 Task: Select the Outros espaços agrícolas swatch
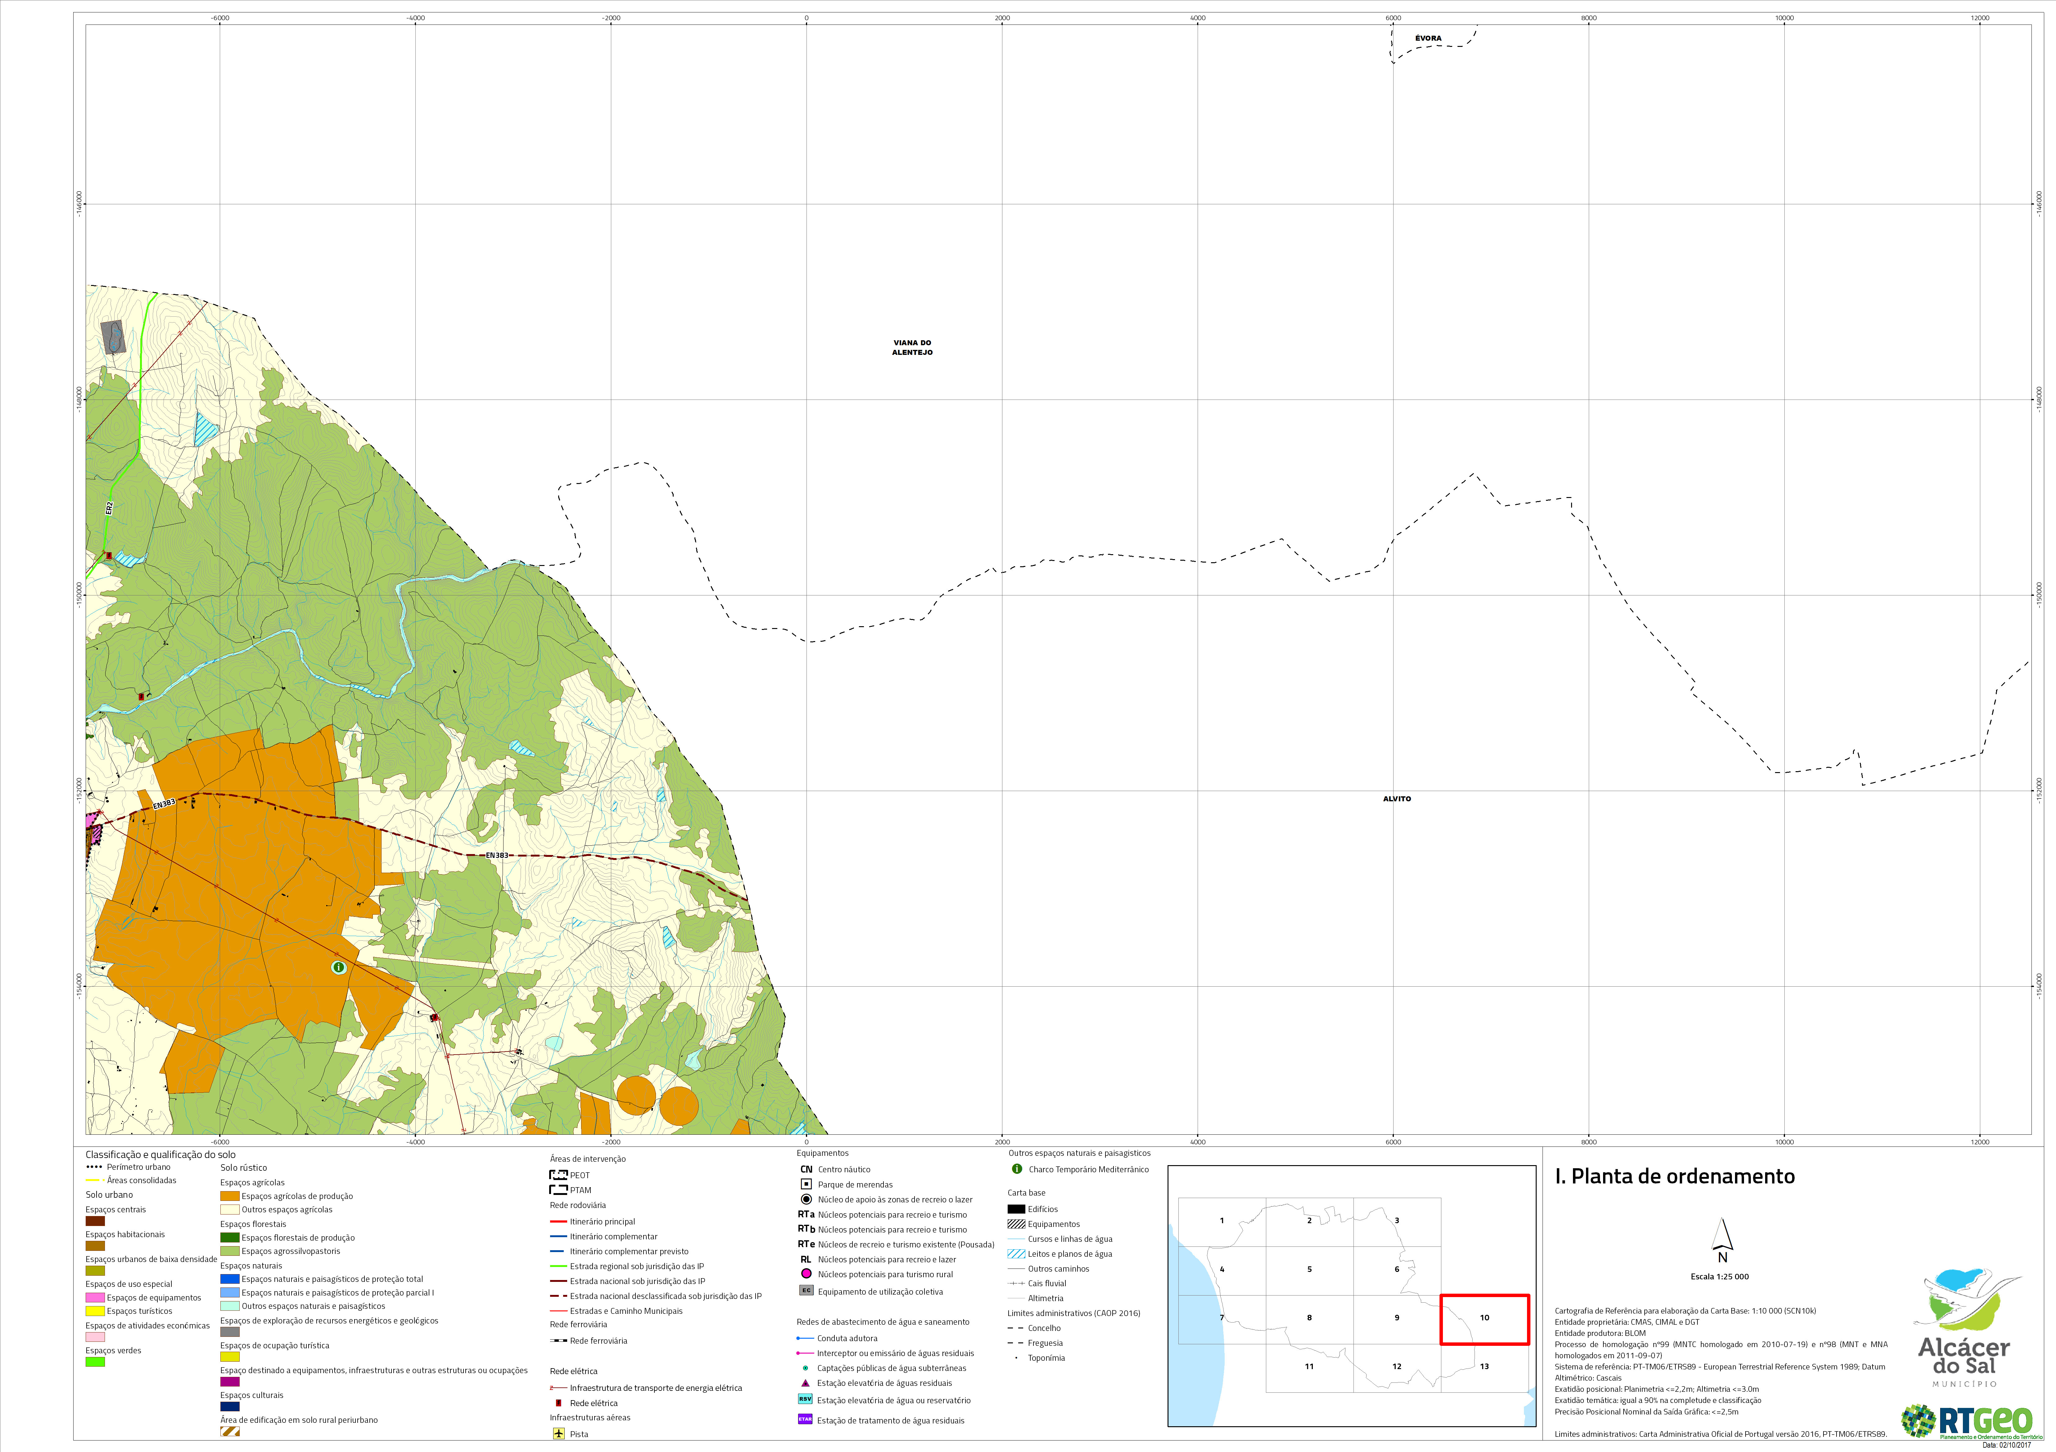coord(230,1209)
